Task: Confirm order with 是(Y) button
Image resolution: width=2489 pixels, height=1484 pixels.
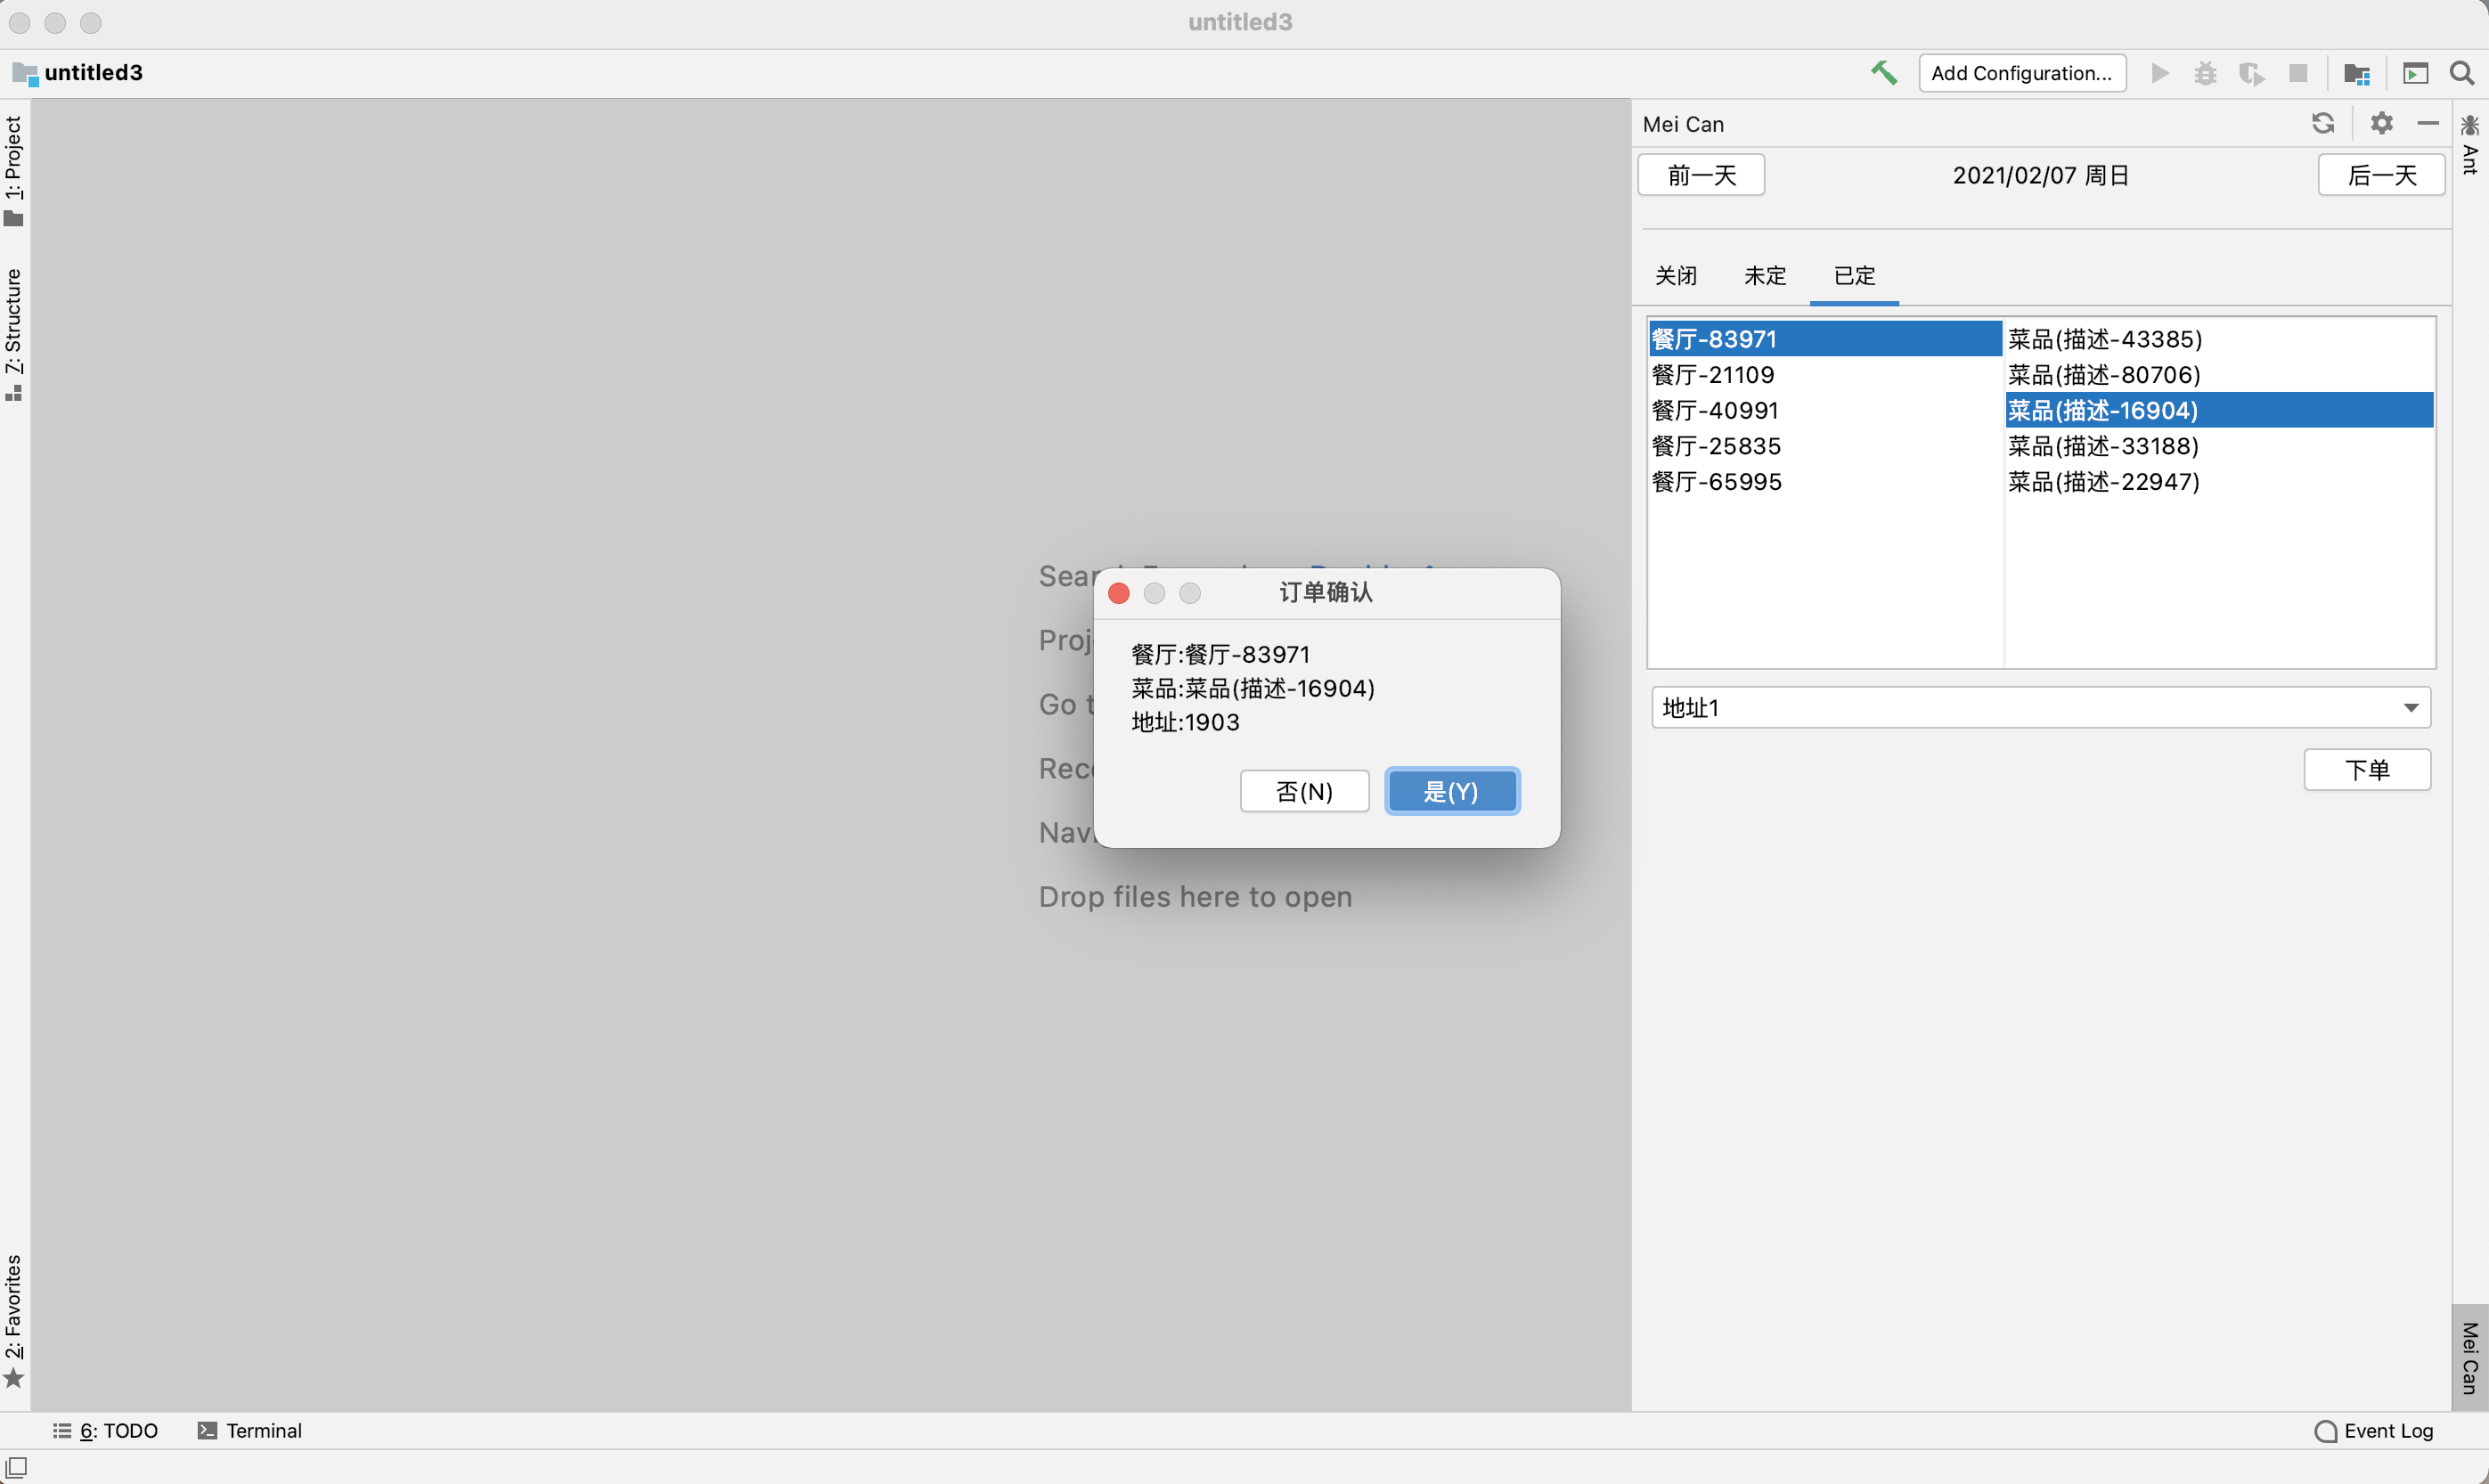Action: click(x=1451, y=792)
